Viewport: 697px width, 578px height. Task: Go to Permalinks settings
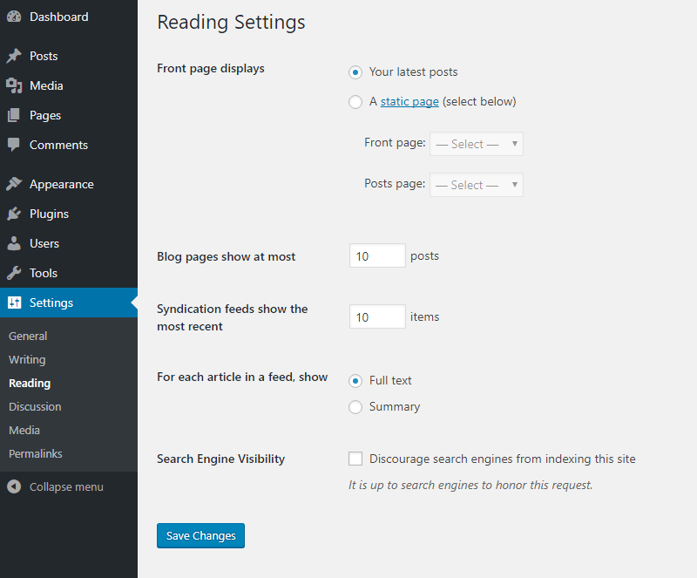coord(36,454)
